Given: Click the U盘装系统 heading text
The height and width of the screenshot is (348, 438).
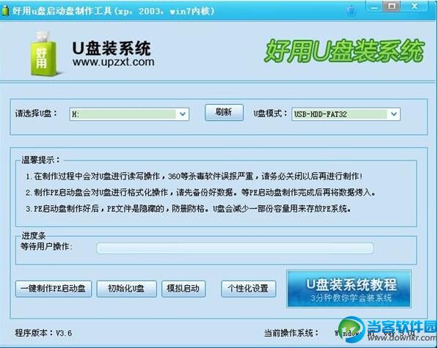Looking at the screenshot, I should tap(112, 48).
